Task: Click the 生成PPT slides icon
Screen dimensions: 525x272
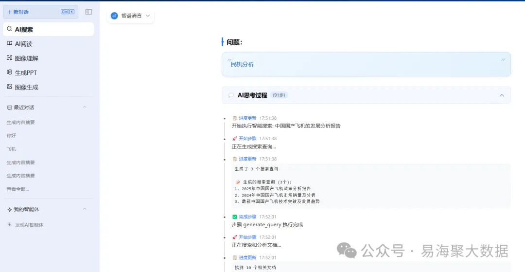Action: pos(9,73)
